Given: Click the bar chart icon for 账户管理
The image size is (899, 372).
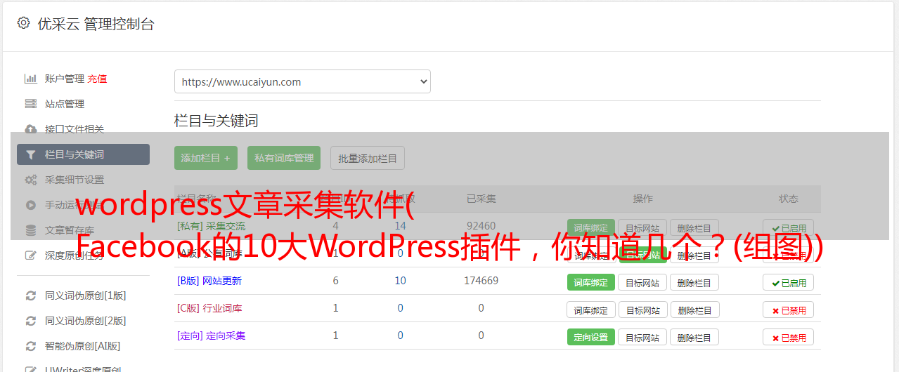Looking at the screenshot, I should point(31,79).
